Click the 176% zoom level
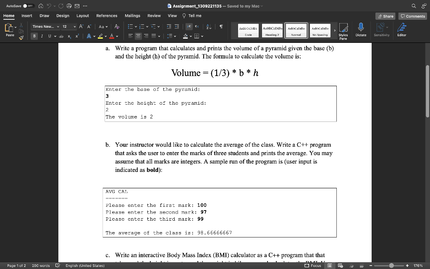This screenshot has width=430, height=269. pos(418,266)
